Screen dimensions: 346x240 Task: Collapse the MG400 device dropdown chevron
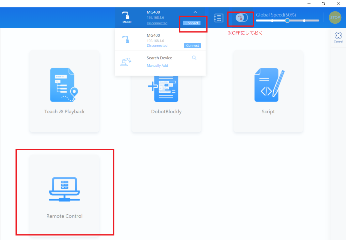(x=195, y=12)
